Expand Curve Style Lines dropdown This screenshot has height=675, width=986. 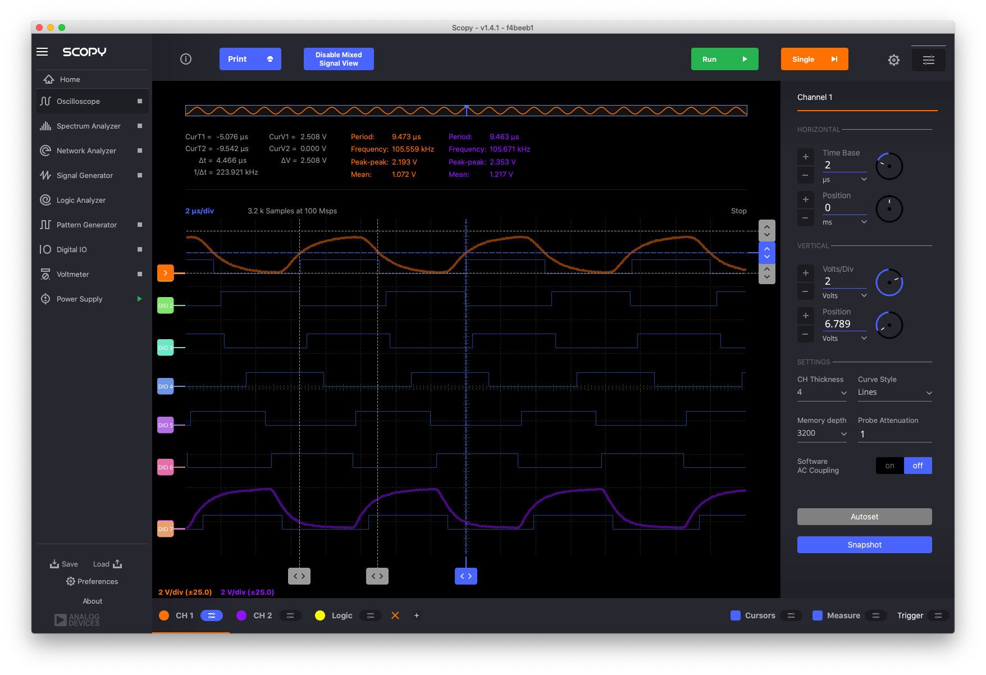coord(895,393)
